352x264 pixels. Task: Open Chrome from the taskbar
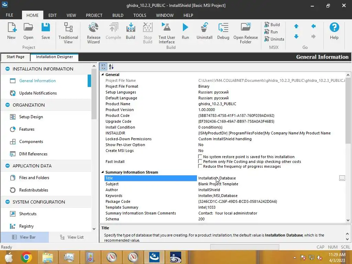[26, 257]
